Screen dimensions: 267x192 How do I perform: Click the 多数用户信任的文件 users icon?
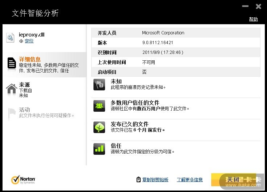tap(99, 106)
